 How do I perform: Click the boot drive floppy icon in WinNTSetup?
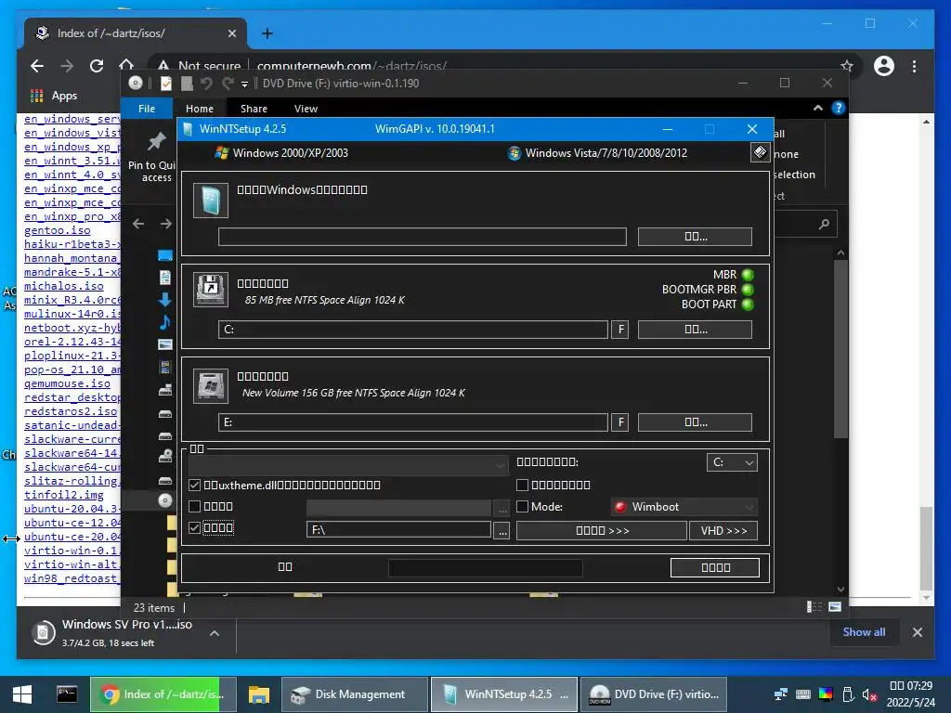click(211, 290)
